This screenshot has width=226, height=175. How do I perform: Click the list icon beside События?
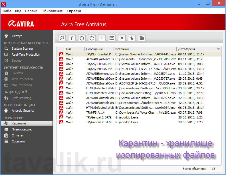[6, 141]
